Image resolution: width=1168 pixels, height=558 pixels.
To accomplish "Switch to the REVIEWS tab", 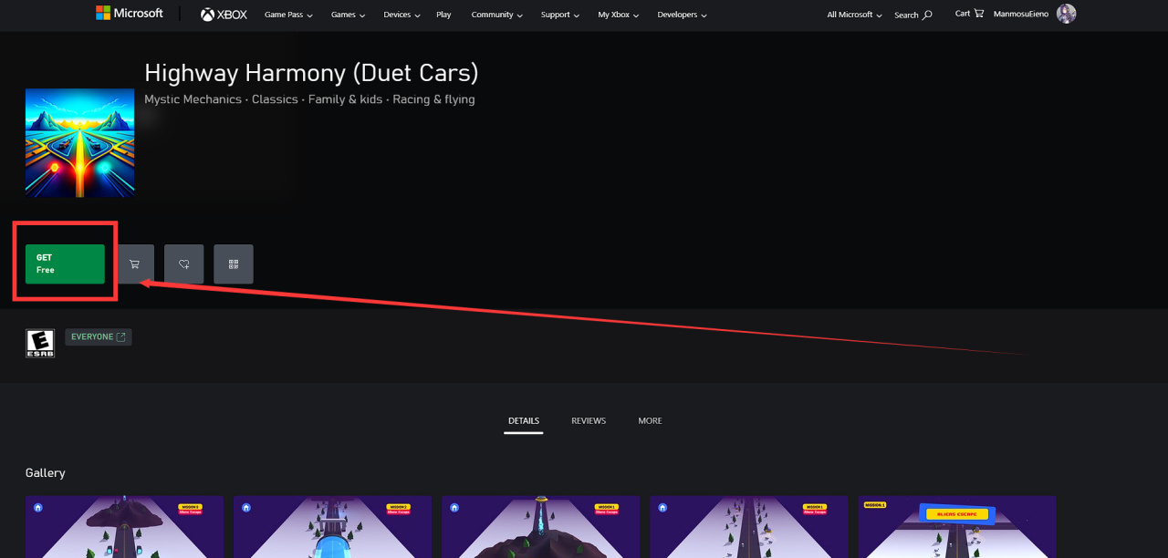I will point(589,421).
